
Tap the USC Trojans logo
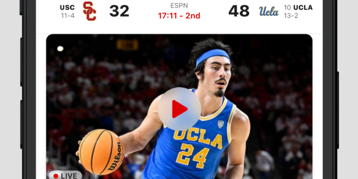click(89, 11)
